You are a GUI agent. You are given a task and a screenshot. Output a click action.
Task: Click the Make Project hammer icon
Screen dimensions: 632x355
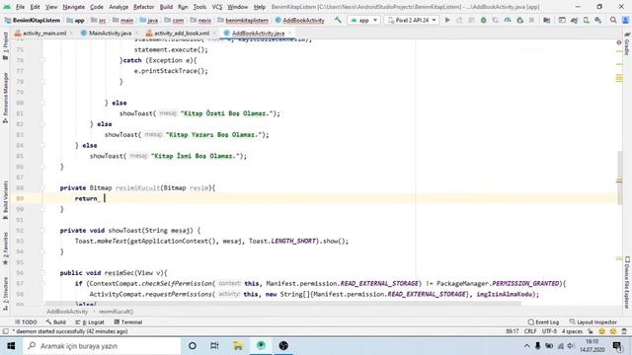338,20
